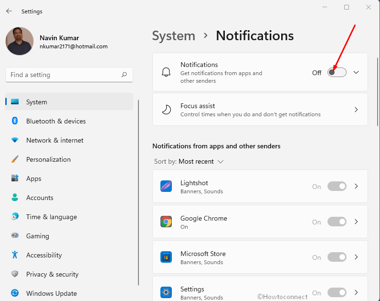Click the nkumar2171@hotmail.com account email
The height and width of the screenshot is (301, 380).
click(74, 46)
